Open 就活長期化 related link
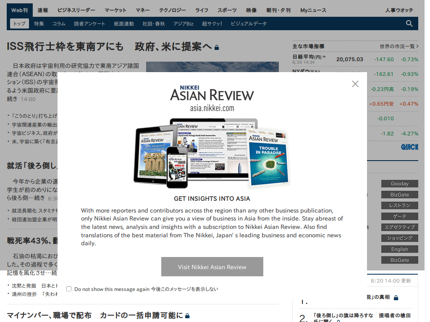 tap(34, 210)
